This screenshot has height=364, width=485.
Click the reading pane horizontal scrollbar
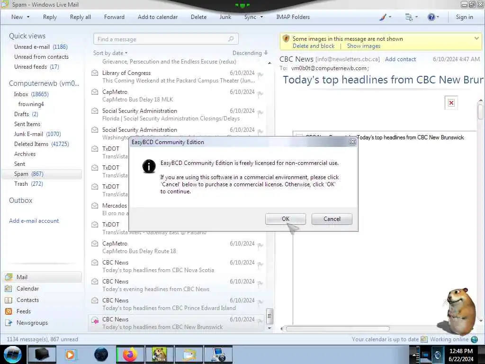337,328
